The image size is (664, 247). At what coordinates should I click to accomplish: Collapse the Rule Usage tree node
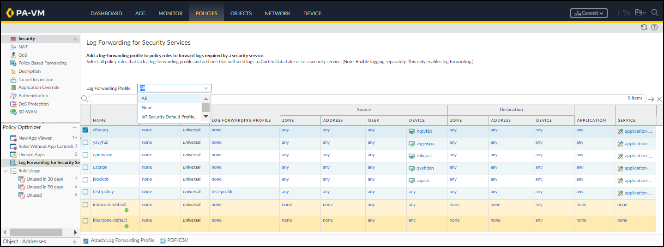[x=5, y=171]
